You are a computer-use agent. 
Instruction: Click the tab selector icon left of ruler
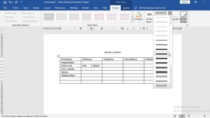tap(2, 29)
